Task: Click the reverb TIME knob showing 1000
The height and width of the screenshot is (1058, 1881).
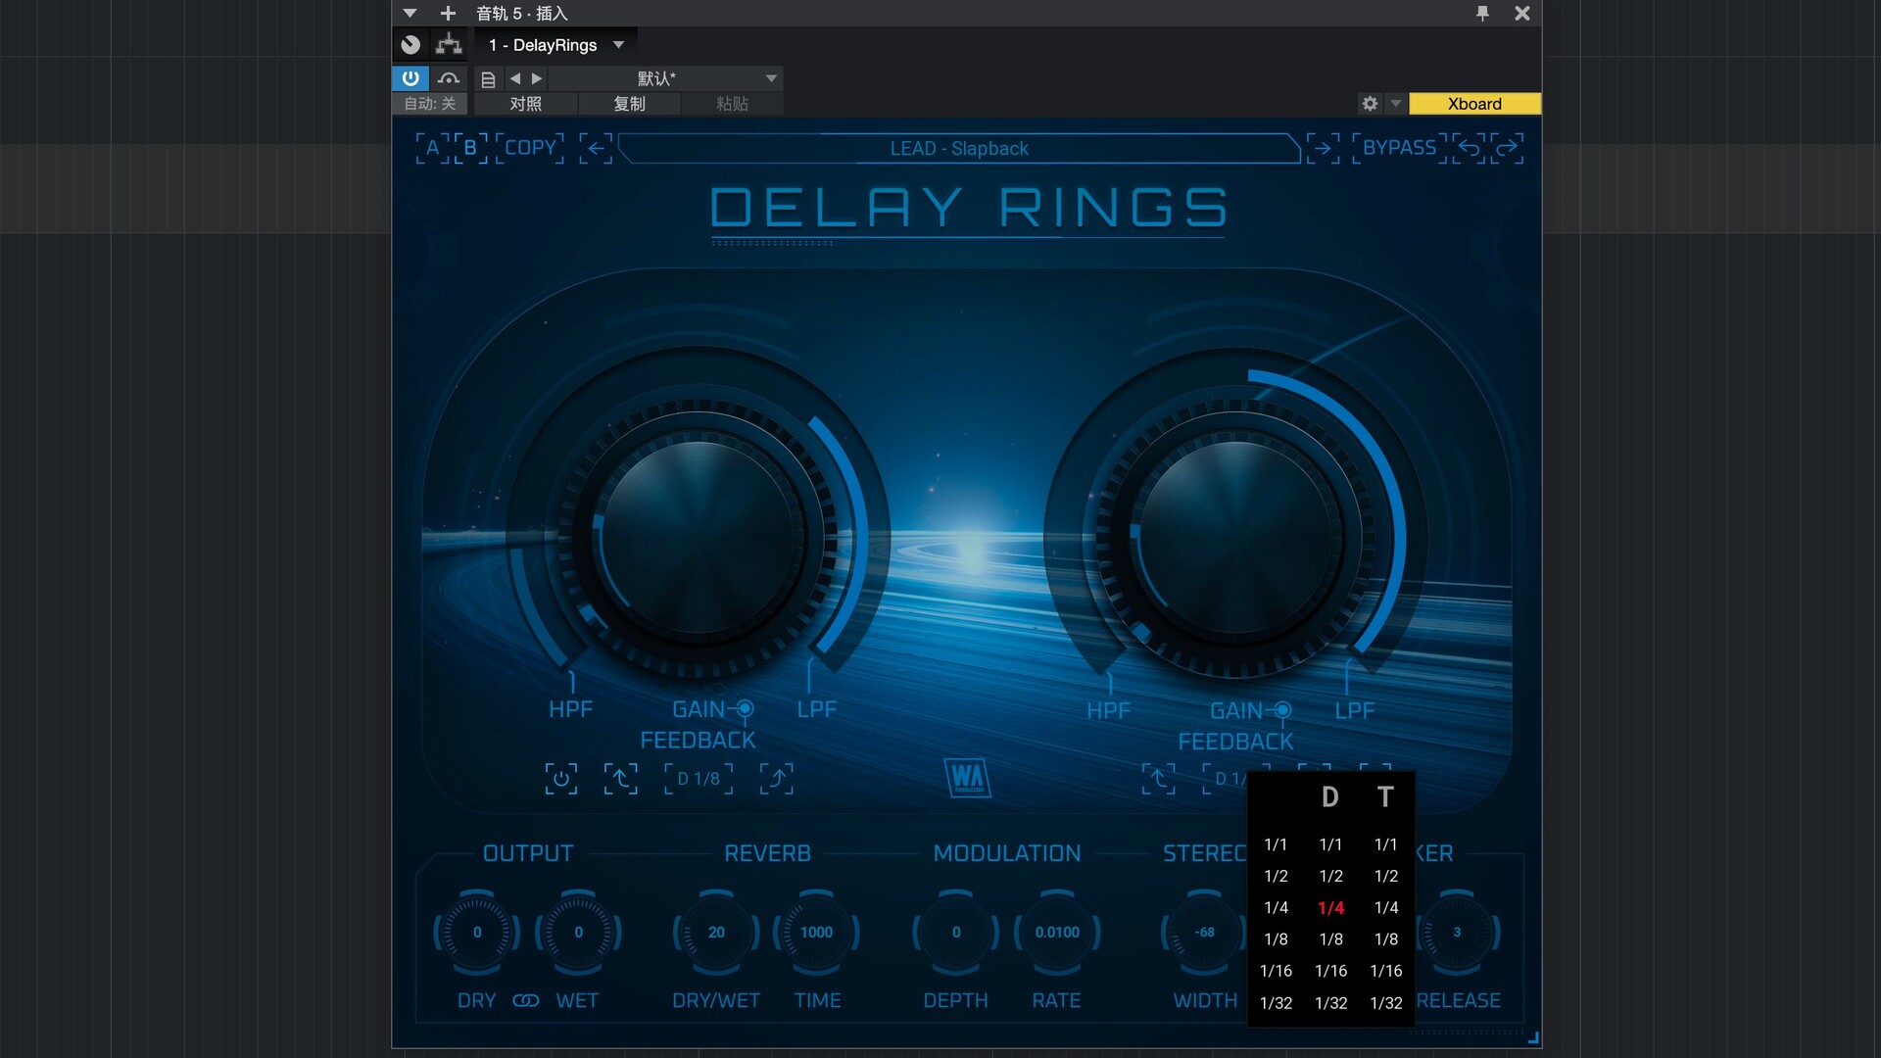Action: (x=816, y=933)
